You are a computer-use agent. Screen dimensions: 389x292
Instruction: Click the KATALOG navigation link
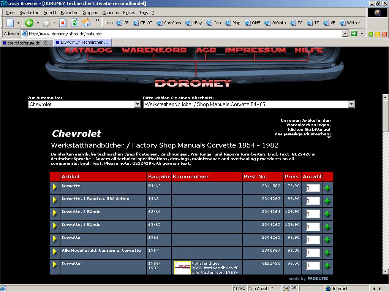point(89,50)
